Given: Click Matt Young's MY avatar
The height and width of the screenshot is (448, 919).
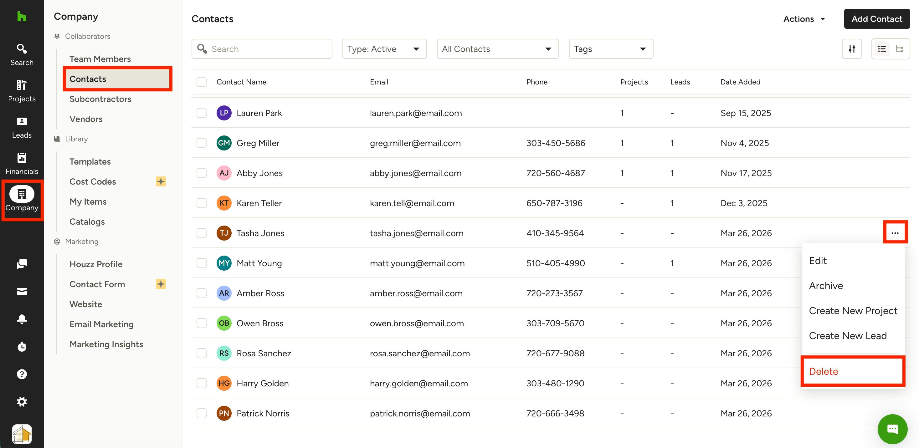Looking at the screenshot, I should click(x=224, y=263).
